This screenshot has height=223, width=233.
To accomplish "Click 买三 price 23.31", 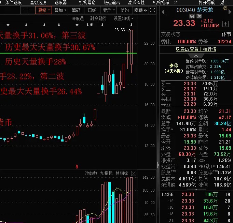I will pyautogui.click(x=190, y=94).
